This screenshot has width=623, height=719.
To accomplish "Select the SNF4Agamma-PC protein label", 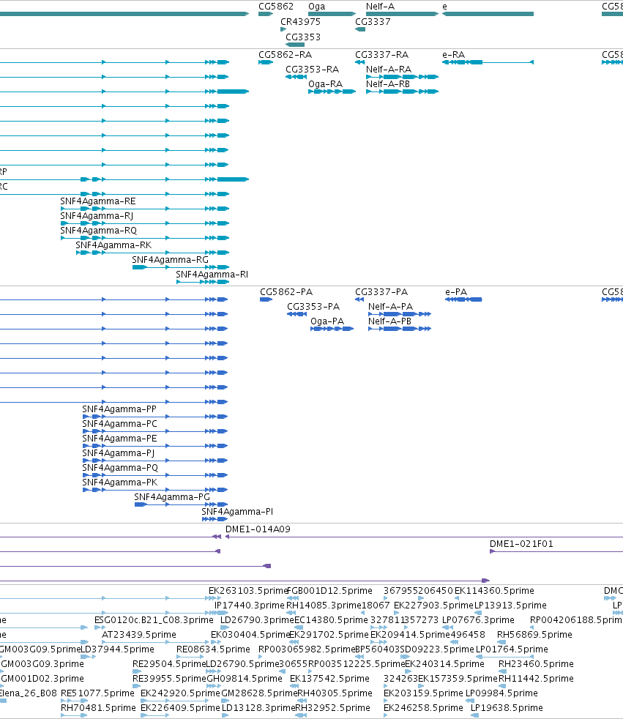I will [x=119, y=424].
